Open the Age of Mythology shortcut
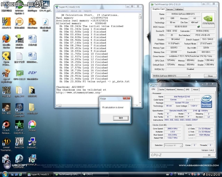This screenshot has height=177, width=222. 6,76
